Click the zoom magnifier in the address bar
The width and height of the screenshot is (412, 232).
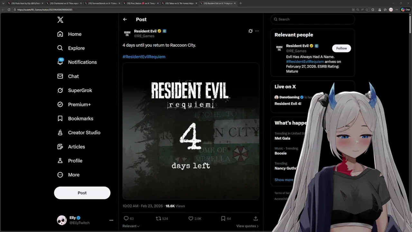pos(358,10)
